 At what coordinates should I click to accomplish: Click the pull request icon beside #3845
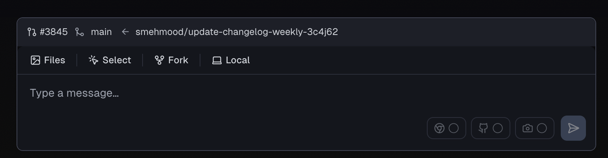click(x=32, y=32)
